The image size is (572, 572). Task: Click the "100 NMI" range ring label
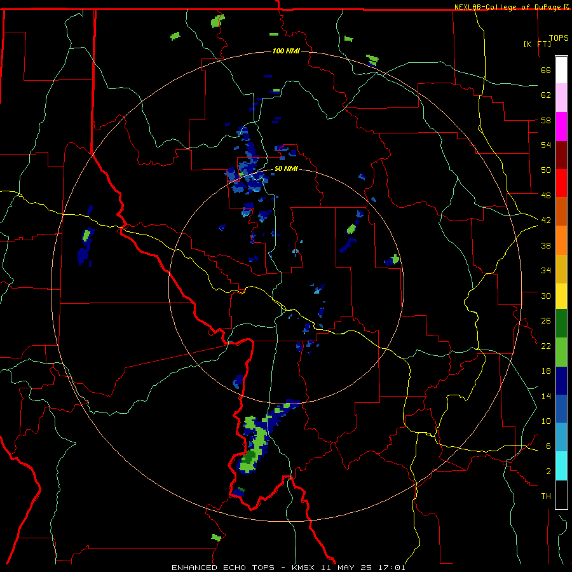[286, 51]
